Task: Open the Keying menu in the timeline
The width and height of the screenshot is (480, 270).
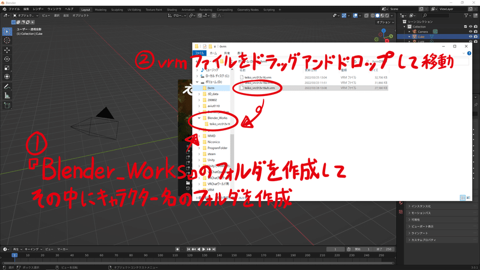Action: click(x=34, y=249)
